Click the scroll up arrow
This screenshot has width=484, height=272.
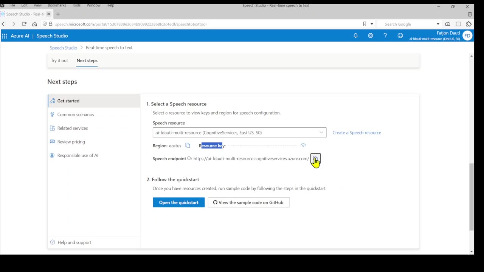pos(471,56)
